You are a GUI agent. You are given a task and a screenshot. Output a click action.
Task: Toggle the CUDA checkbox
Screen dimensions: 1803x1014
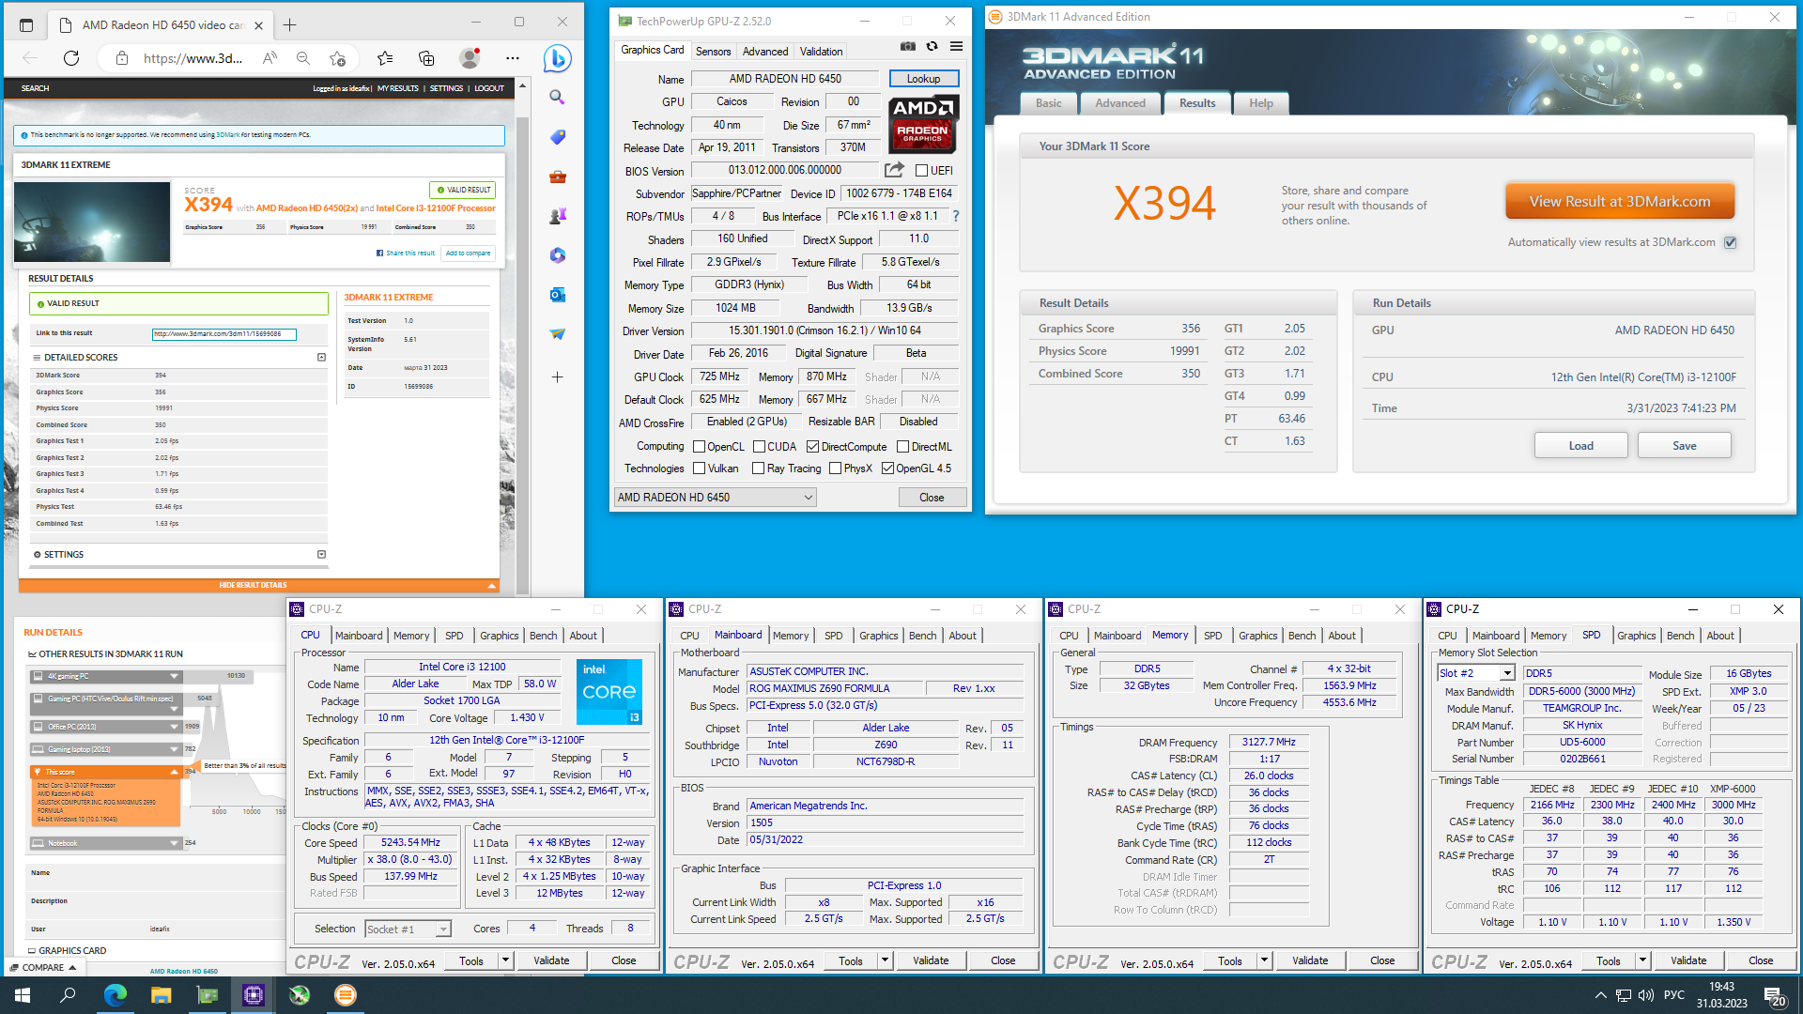[x=759, y=447]
